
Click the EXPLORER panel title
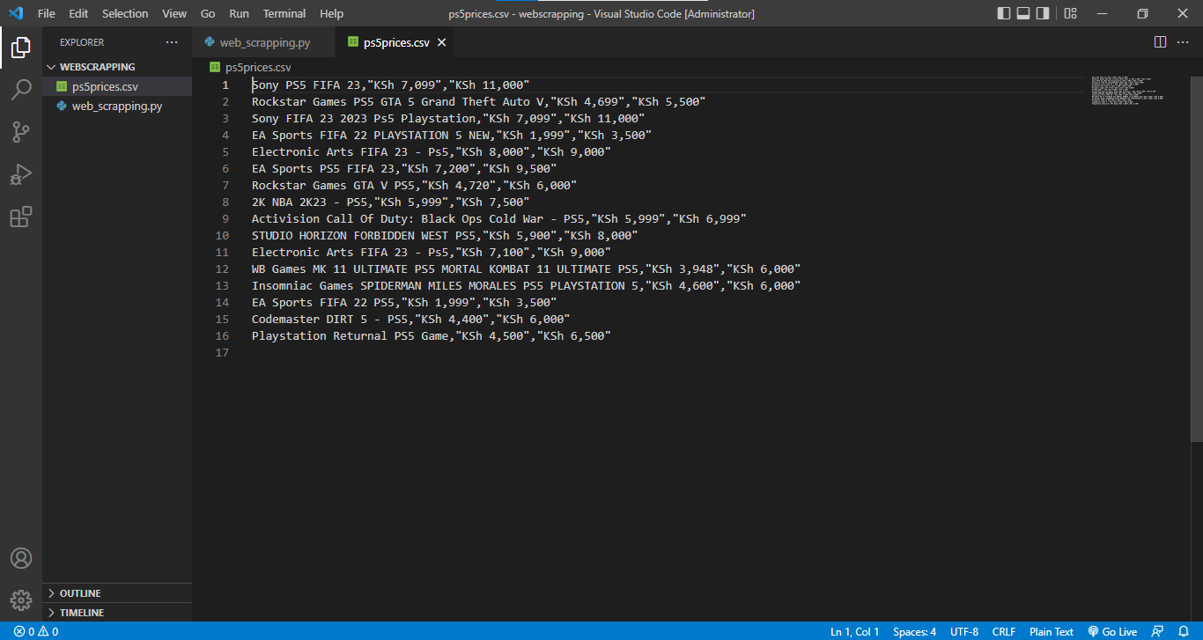(82, 42)
